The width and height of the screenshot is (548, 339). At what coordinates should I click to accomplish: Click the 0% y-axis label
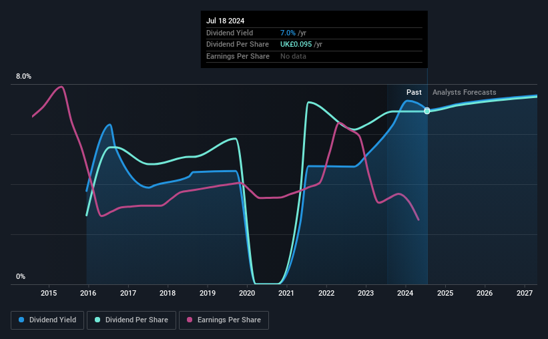tap(21, 276)
